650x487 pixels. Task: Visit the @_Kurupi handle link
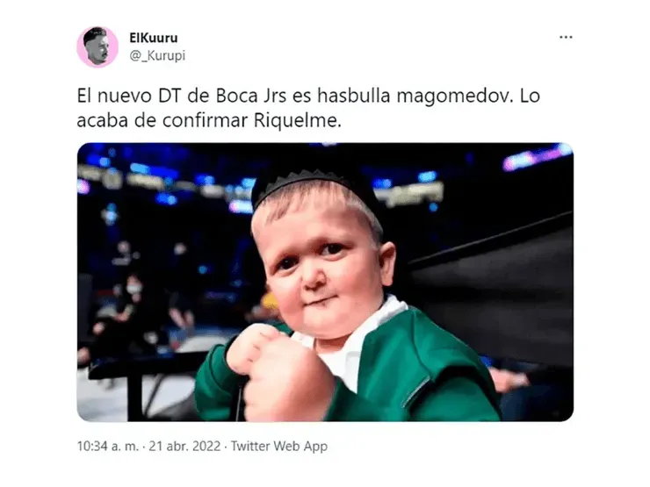[x=157, y=55]
